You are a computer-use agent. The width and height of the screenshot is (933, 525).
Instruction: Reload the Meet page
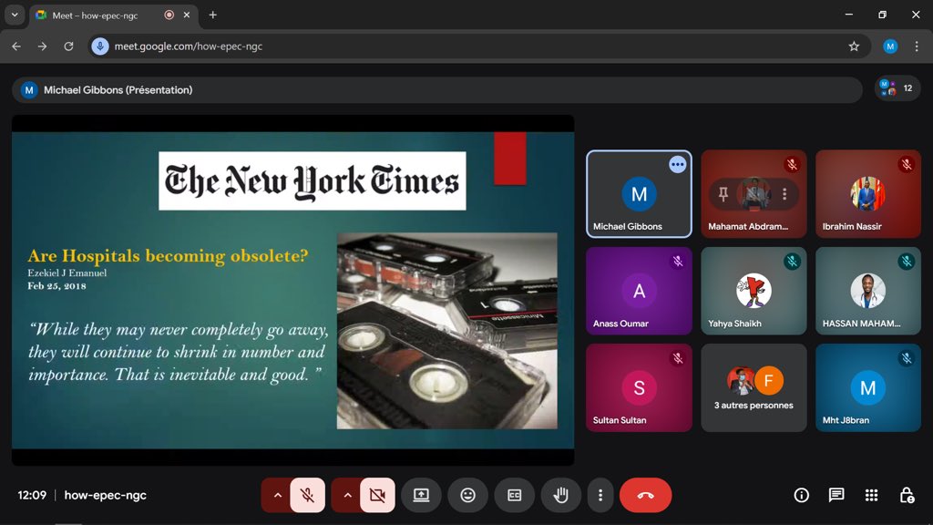pos(68,46)
